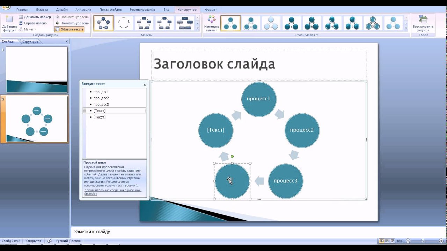447x251 pixels.
Task: Select the sixth 3D SmartArt style
Action: click(x=332, y=23)
